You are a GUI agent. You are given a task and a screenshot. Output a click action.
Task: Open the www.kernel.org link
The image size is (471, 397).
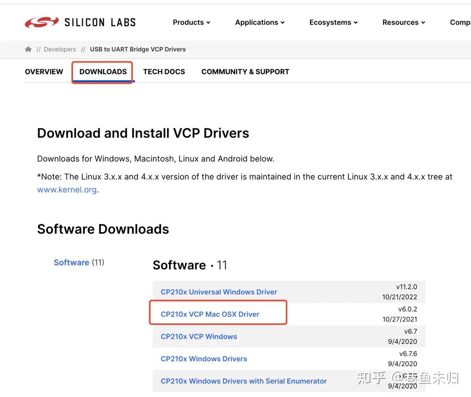pos(67,190)
